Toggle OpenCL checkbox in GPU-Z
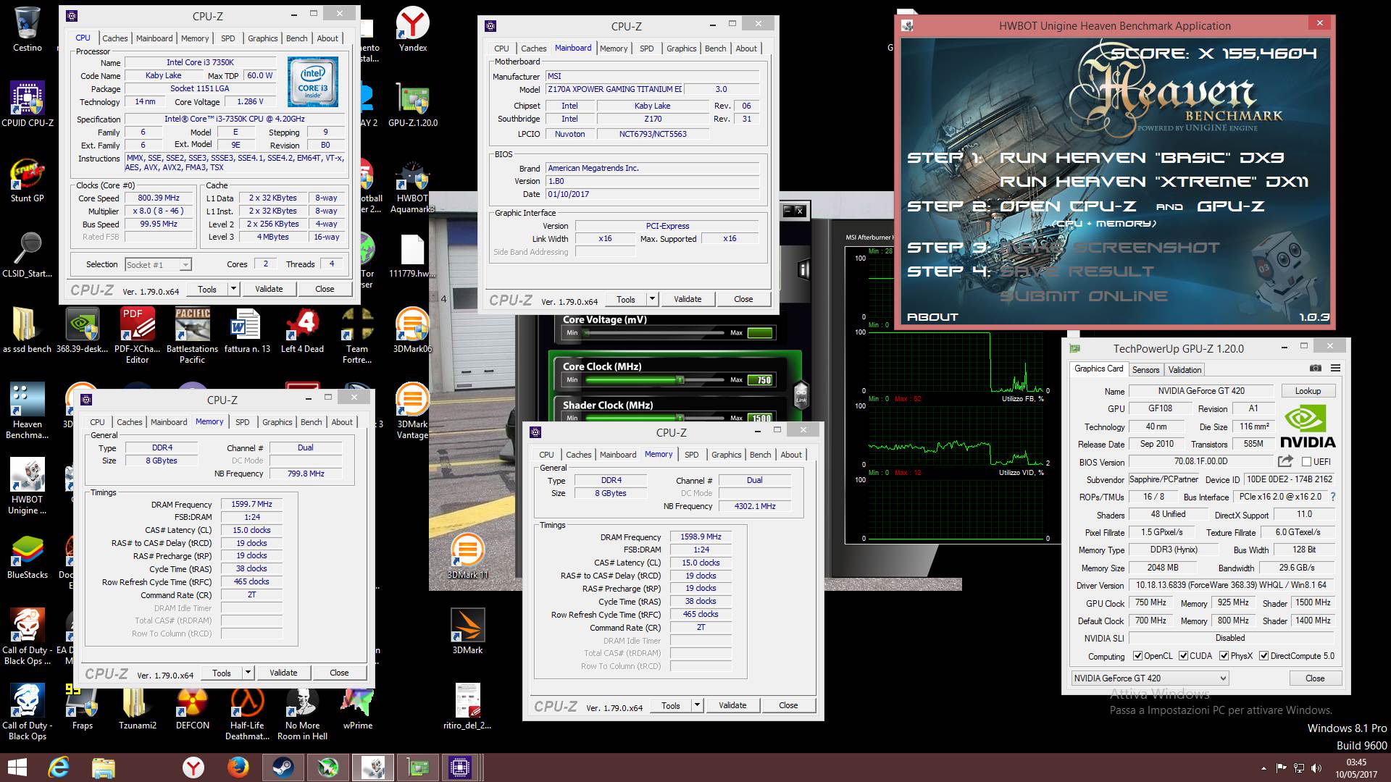 click(x=1137, y=656)
